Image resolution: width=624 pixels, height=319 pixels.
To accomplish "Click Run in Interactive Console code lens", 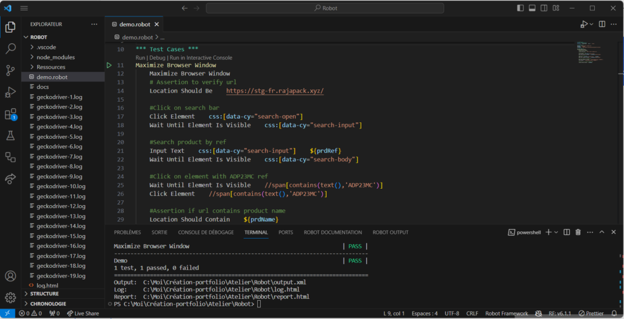I will (x=201, y=58).
